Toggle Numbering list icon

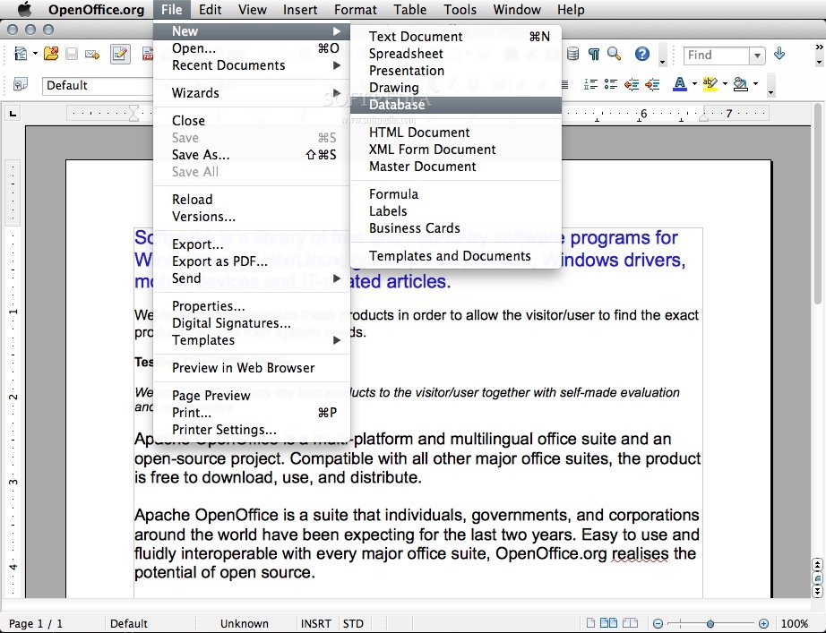(590, 84)
